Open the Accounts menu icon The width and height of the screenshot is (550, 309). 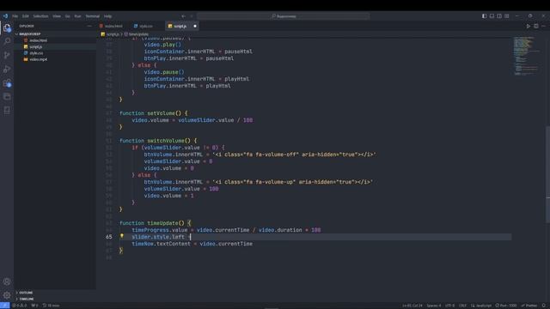[7, 282]
